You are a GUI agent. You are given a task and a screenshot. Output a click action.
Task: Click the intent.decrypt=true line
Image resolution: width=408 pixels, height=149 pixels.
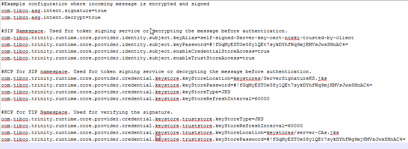click(x=51, y=17)
